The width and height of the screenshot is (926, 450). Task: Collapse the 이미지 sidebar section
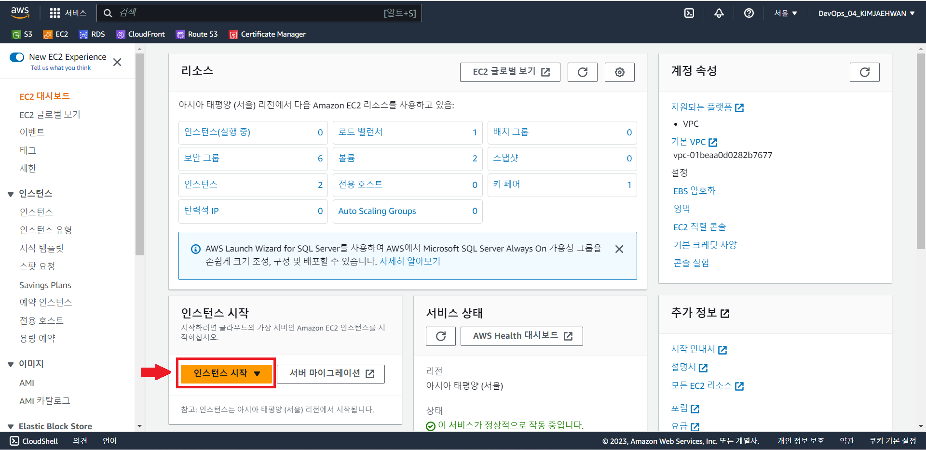(11, 365)
